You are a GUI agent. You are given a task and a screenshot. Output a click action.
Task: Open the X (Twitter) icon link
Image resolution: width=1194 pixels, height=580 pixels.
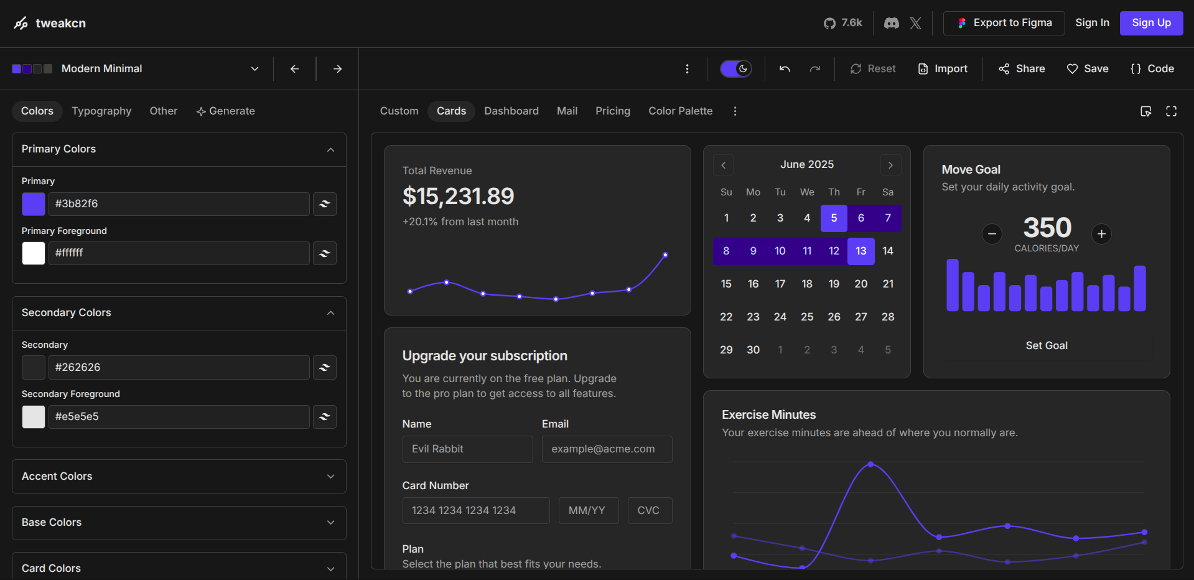click(x=915, y=23)
